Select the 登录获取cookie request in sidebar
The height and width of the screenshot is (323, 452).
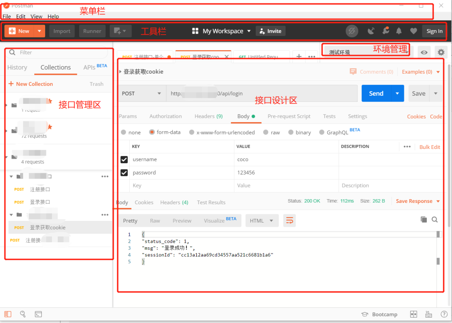pyautogui.click(x=60, y=227)
